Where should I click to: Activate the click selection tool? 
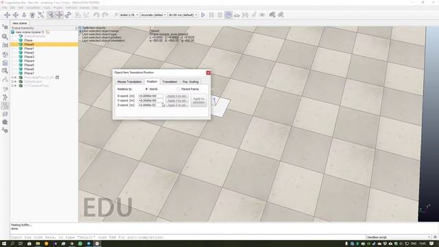pos(51,15)
